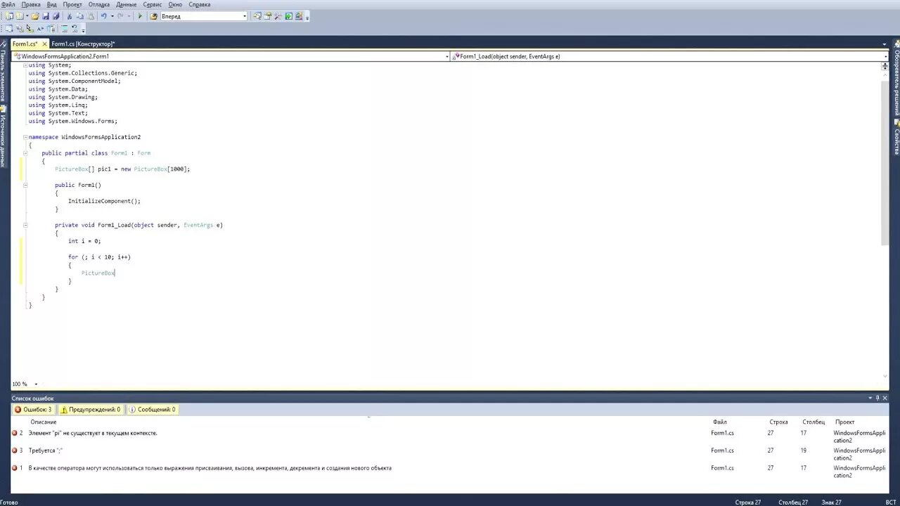Collapse the Form1() constructor block
900x506 pixels.
[25, 185]
